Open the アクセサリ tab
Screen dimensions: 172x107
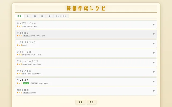[61, 16]
